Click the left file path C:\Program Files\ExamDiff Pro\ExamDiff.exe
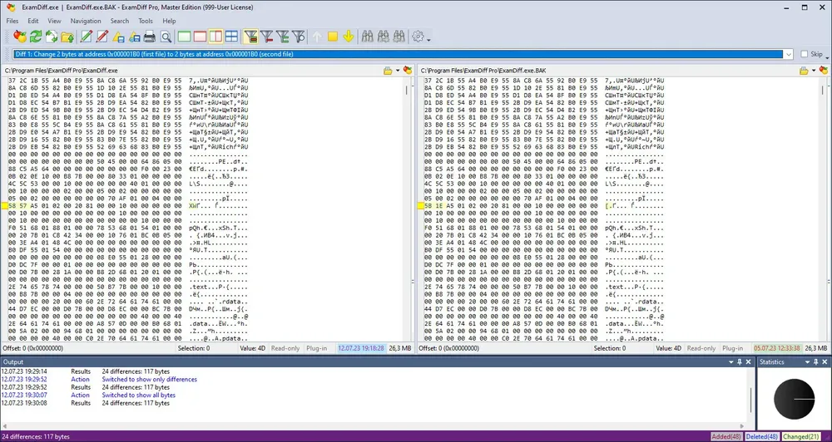832x442 pixels. (61, 71)
